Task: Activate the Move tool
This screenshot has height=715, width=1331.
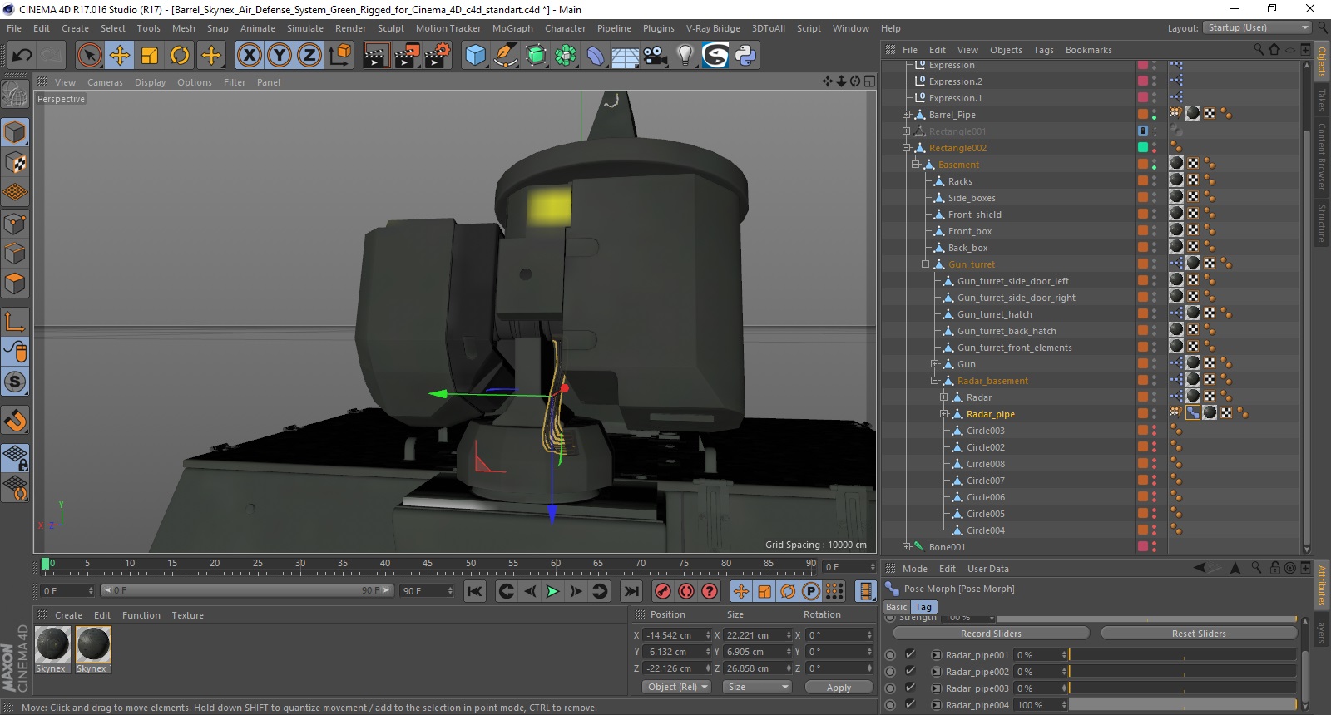Action: 120,56
